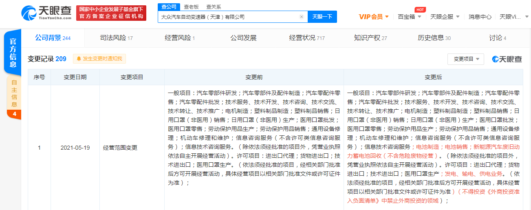This screenshot has width=531, height=210.
Task: Switch to the 查老板 search tab
Action: (x=191, y=7)
